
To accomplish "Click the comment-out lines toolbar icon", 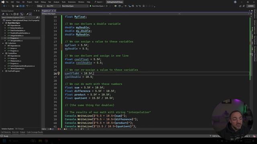I will pyautogui.click(x=137, y=6).
